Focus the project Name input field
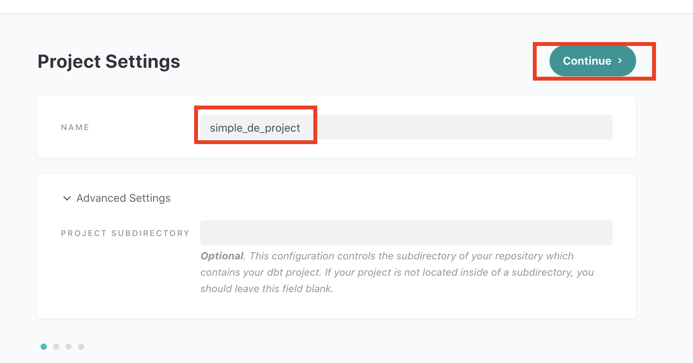The width and height of the screenshot is (693, 363). click(406, 127)
